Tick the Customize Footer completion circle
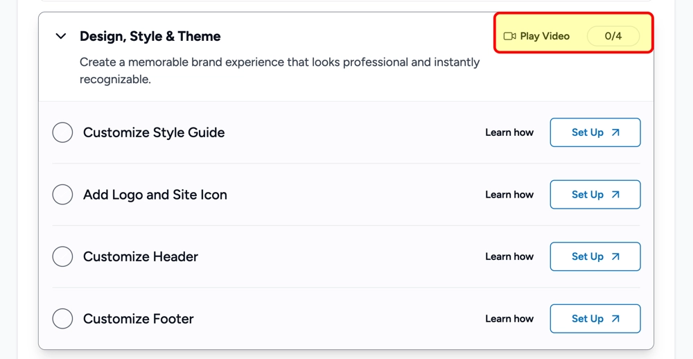 (62, 319)
